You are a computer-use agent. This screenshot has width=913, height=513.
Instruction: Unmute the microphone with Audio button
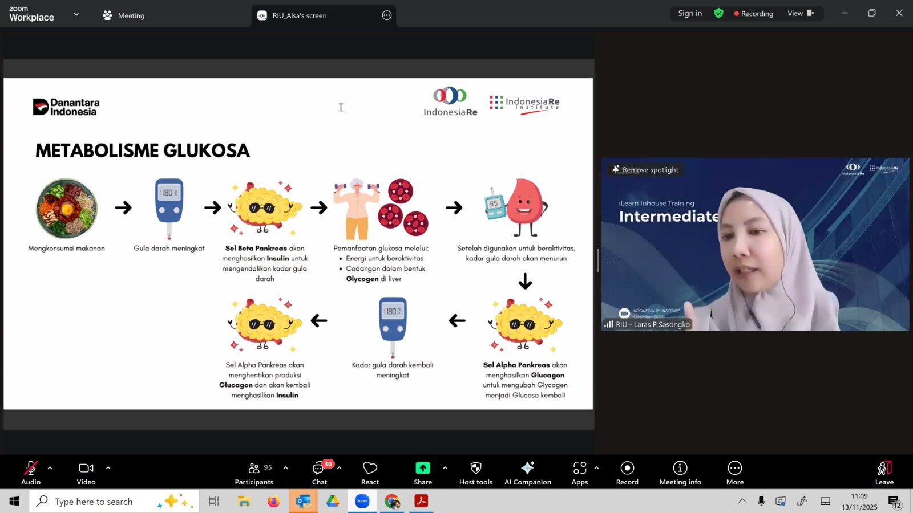[31, 473]
